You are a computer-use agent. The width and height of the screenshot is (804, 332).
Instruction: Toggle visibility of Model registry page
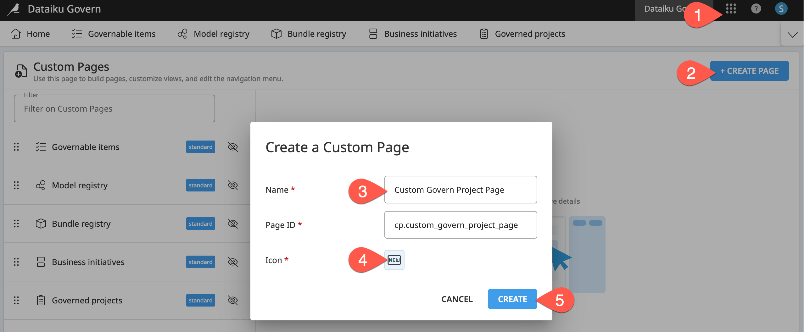click(233, 185)
